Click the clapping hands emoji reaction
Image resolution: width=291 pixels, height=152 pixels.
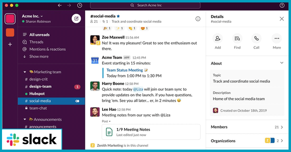click(132, 28)
